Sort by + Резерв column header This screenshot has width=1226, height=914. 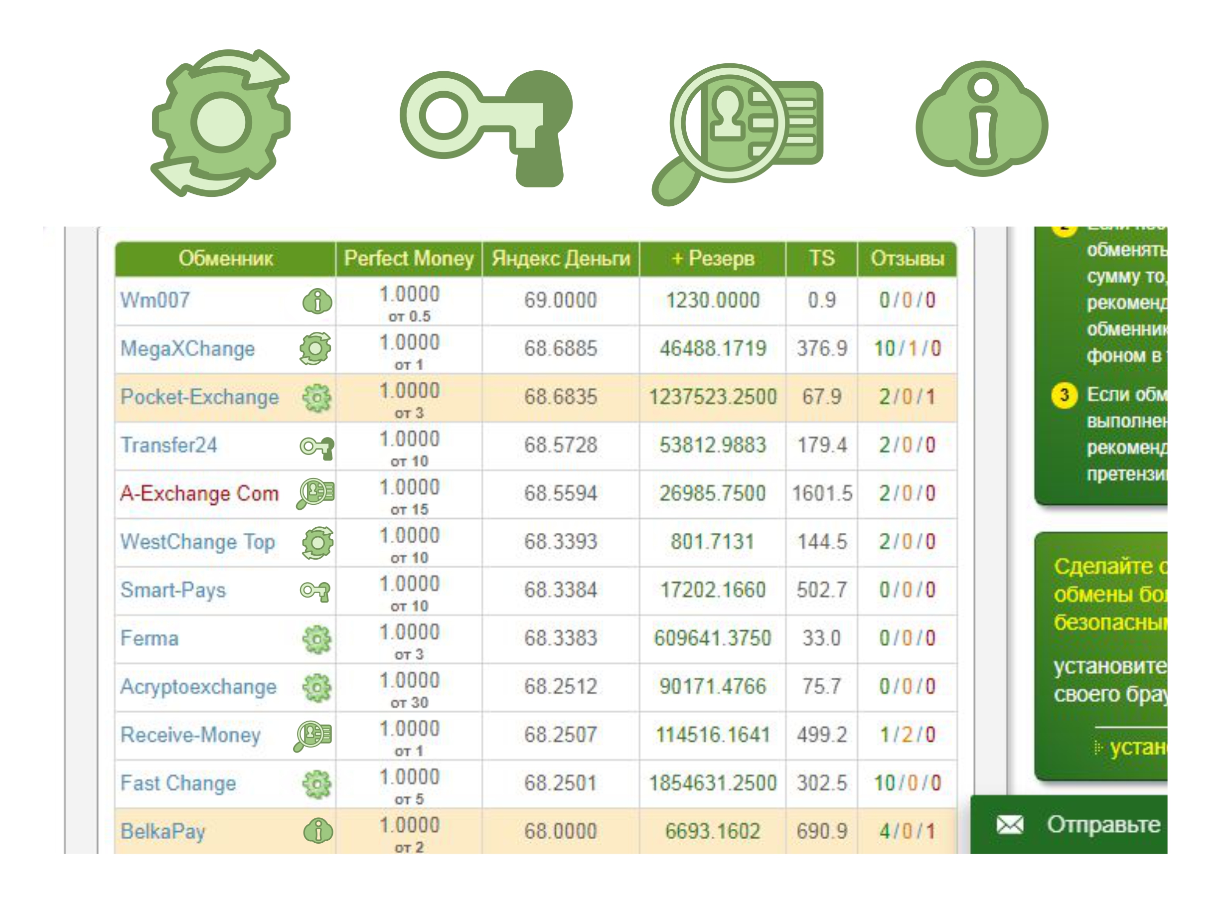(713, 259)
